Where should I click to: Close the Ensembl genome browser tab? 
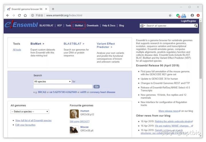point(46,9)
